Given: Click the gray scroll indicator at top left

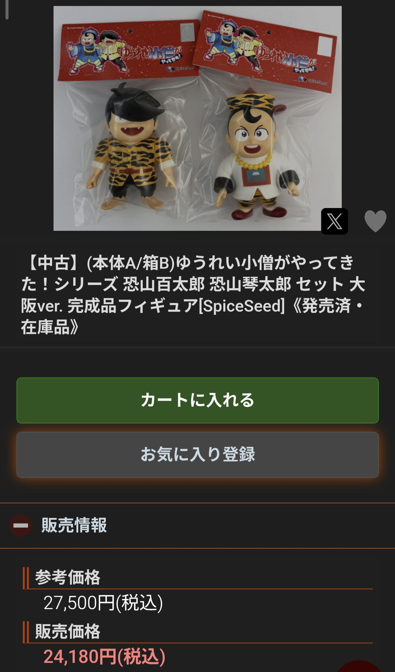Looking at the screenshot, I should point(7,10).
